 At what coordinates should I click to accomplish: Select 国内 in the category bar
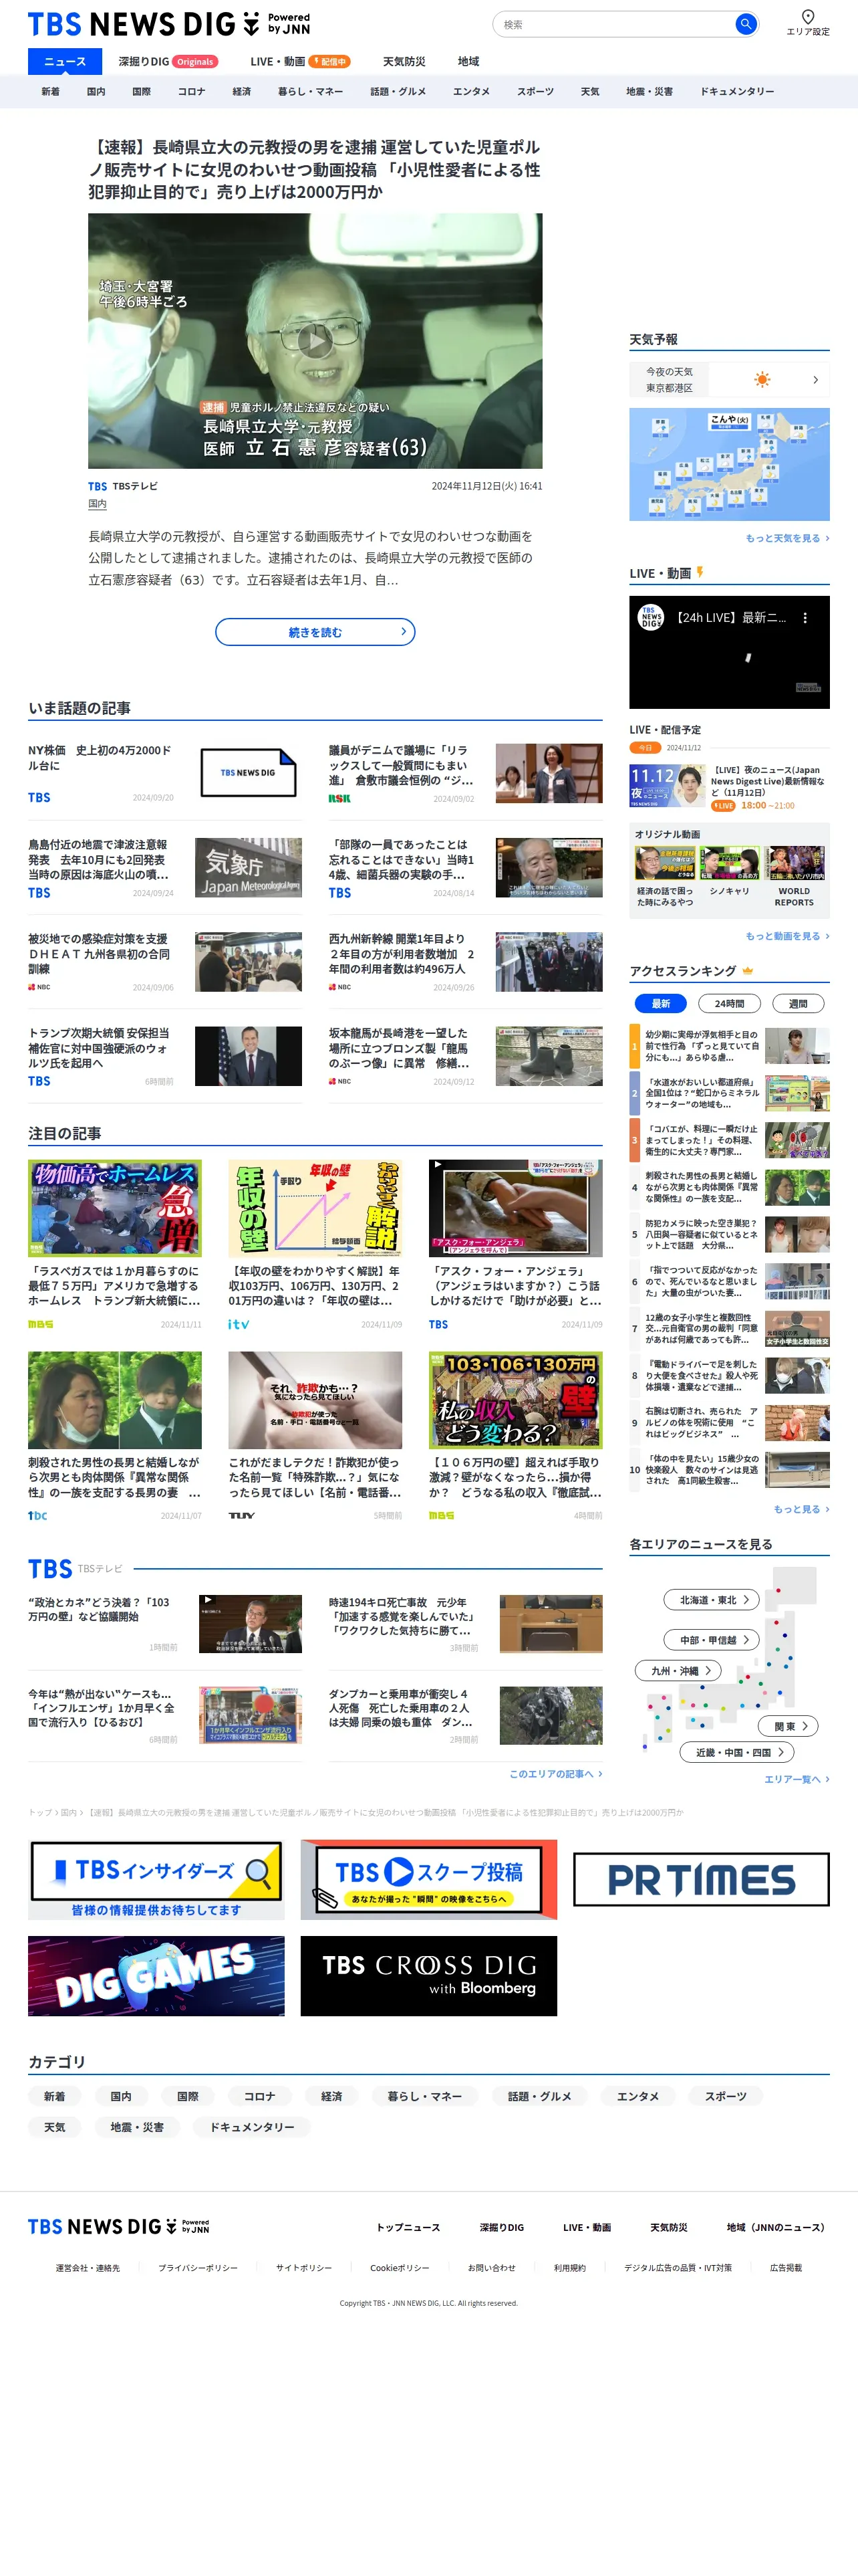(x=96, y=91)
